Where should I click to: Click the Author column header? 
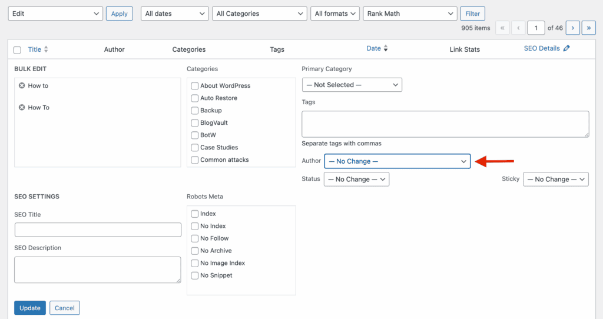tap(114, 49)
